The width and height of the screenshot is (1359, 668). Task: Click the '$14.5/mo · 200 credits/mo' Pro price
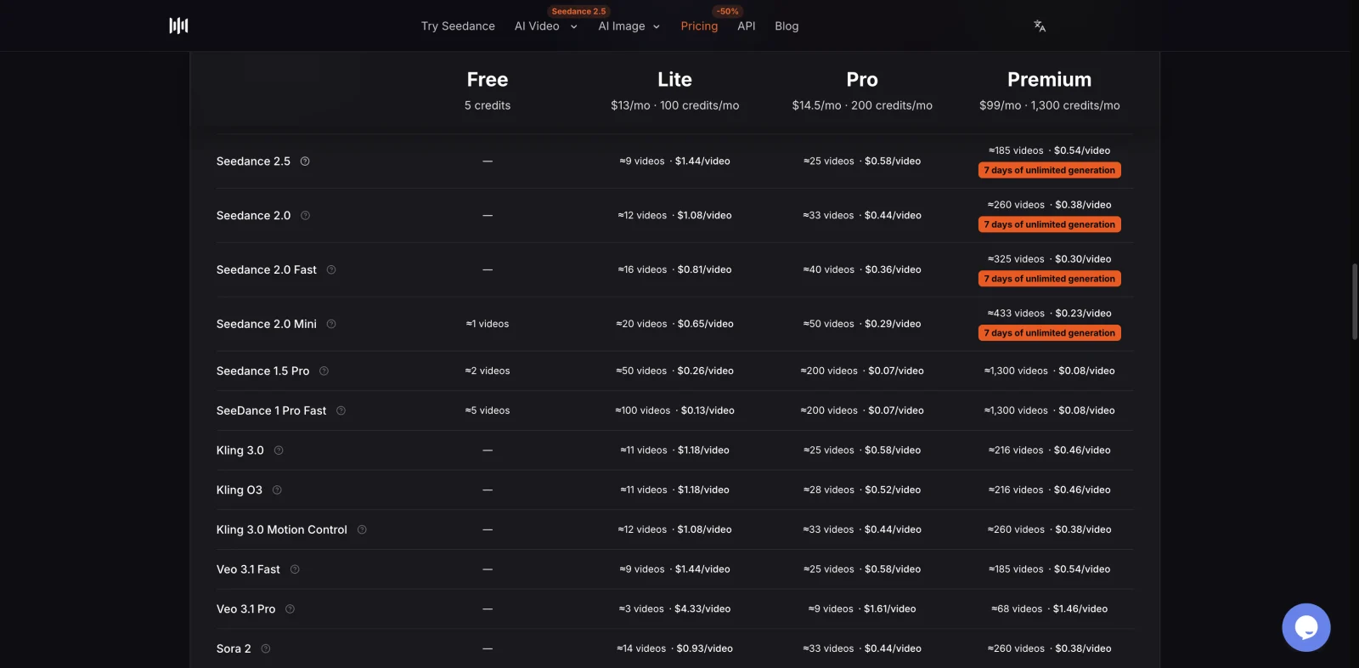pos(862,105)
